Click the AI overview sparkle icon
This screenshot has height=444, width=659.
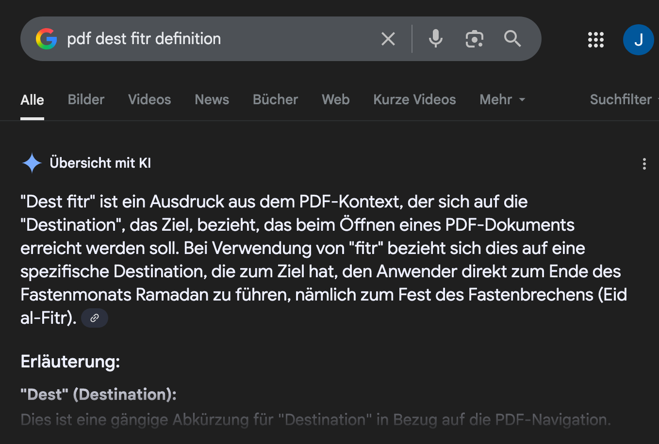32,163
